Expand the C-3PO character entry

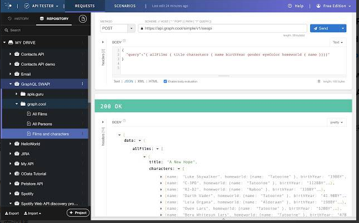pos(161,183)
